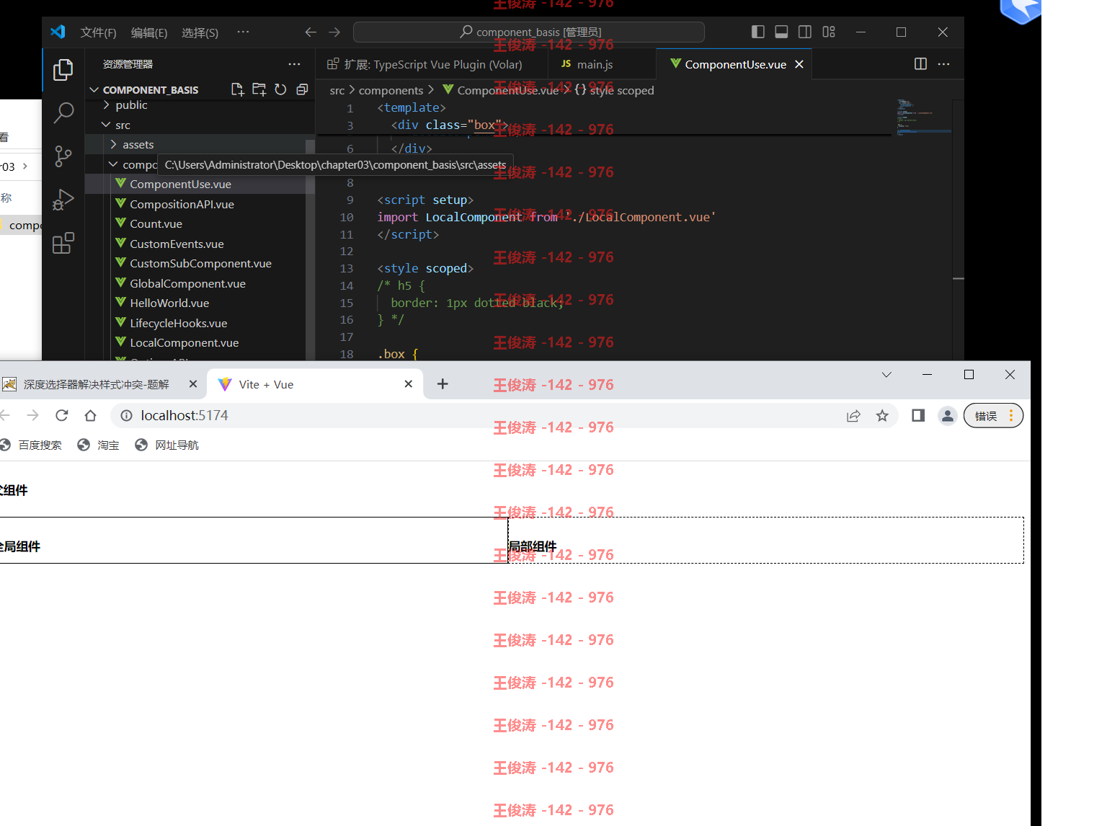
Task: Toggle the bottom panel layout
Action: tap(781, 32)
